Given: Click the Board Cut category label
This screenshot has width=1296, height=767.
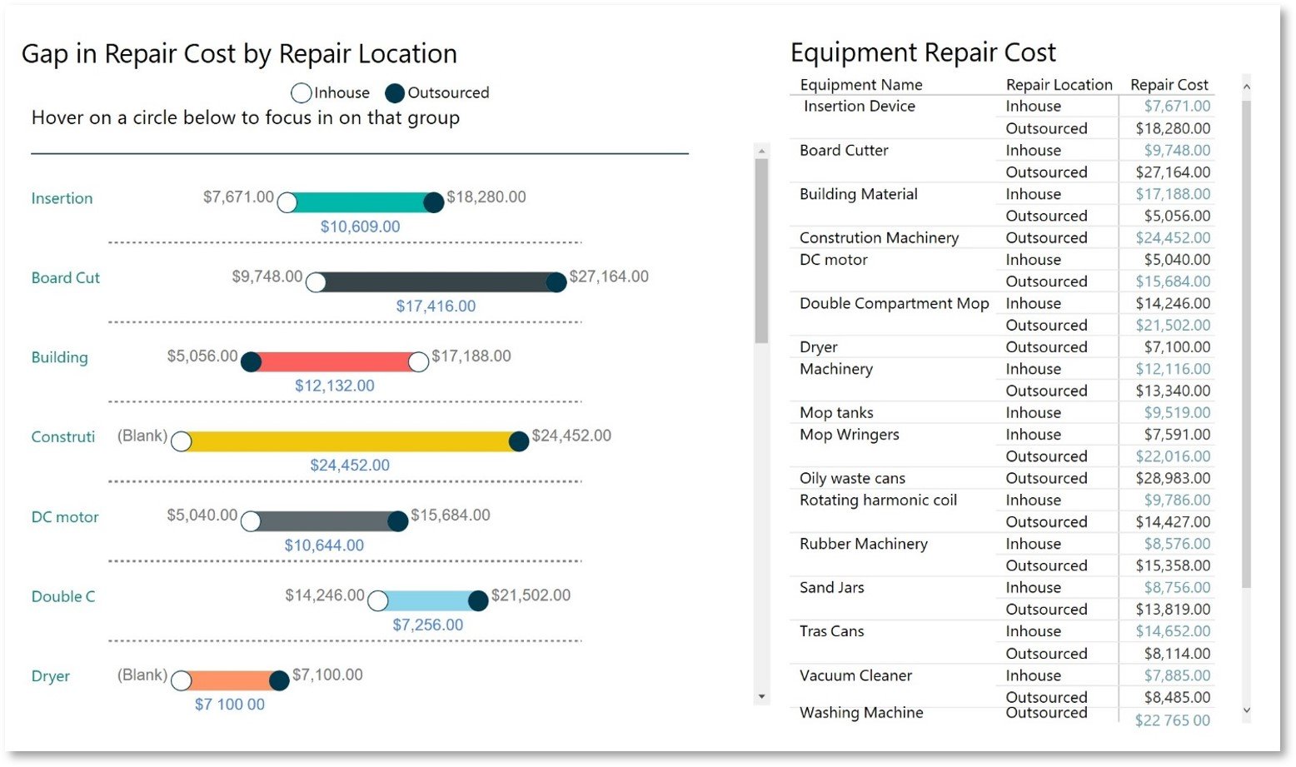Looking at the screenshot, I should coord(65,277).
